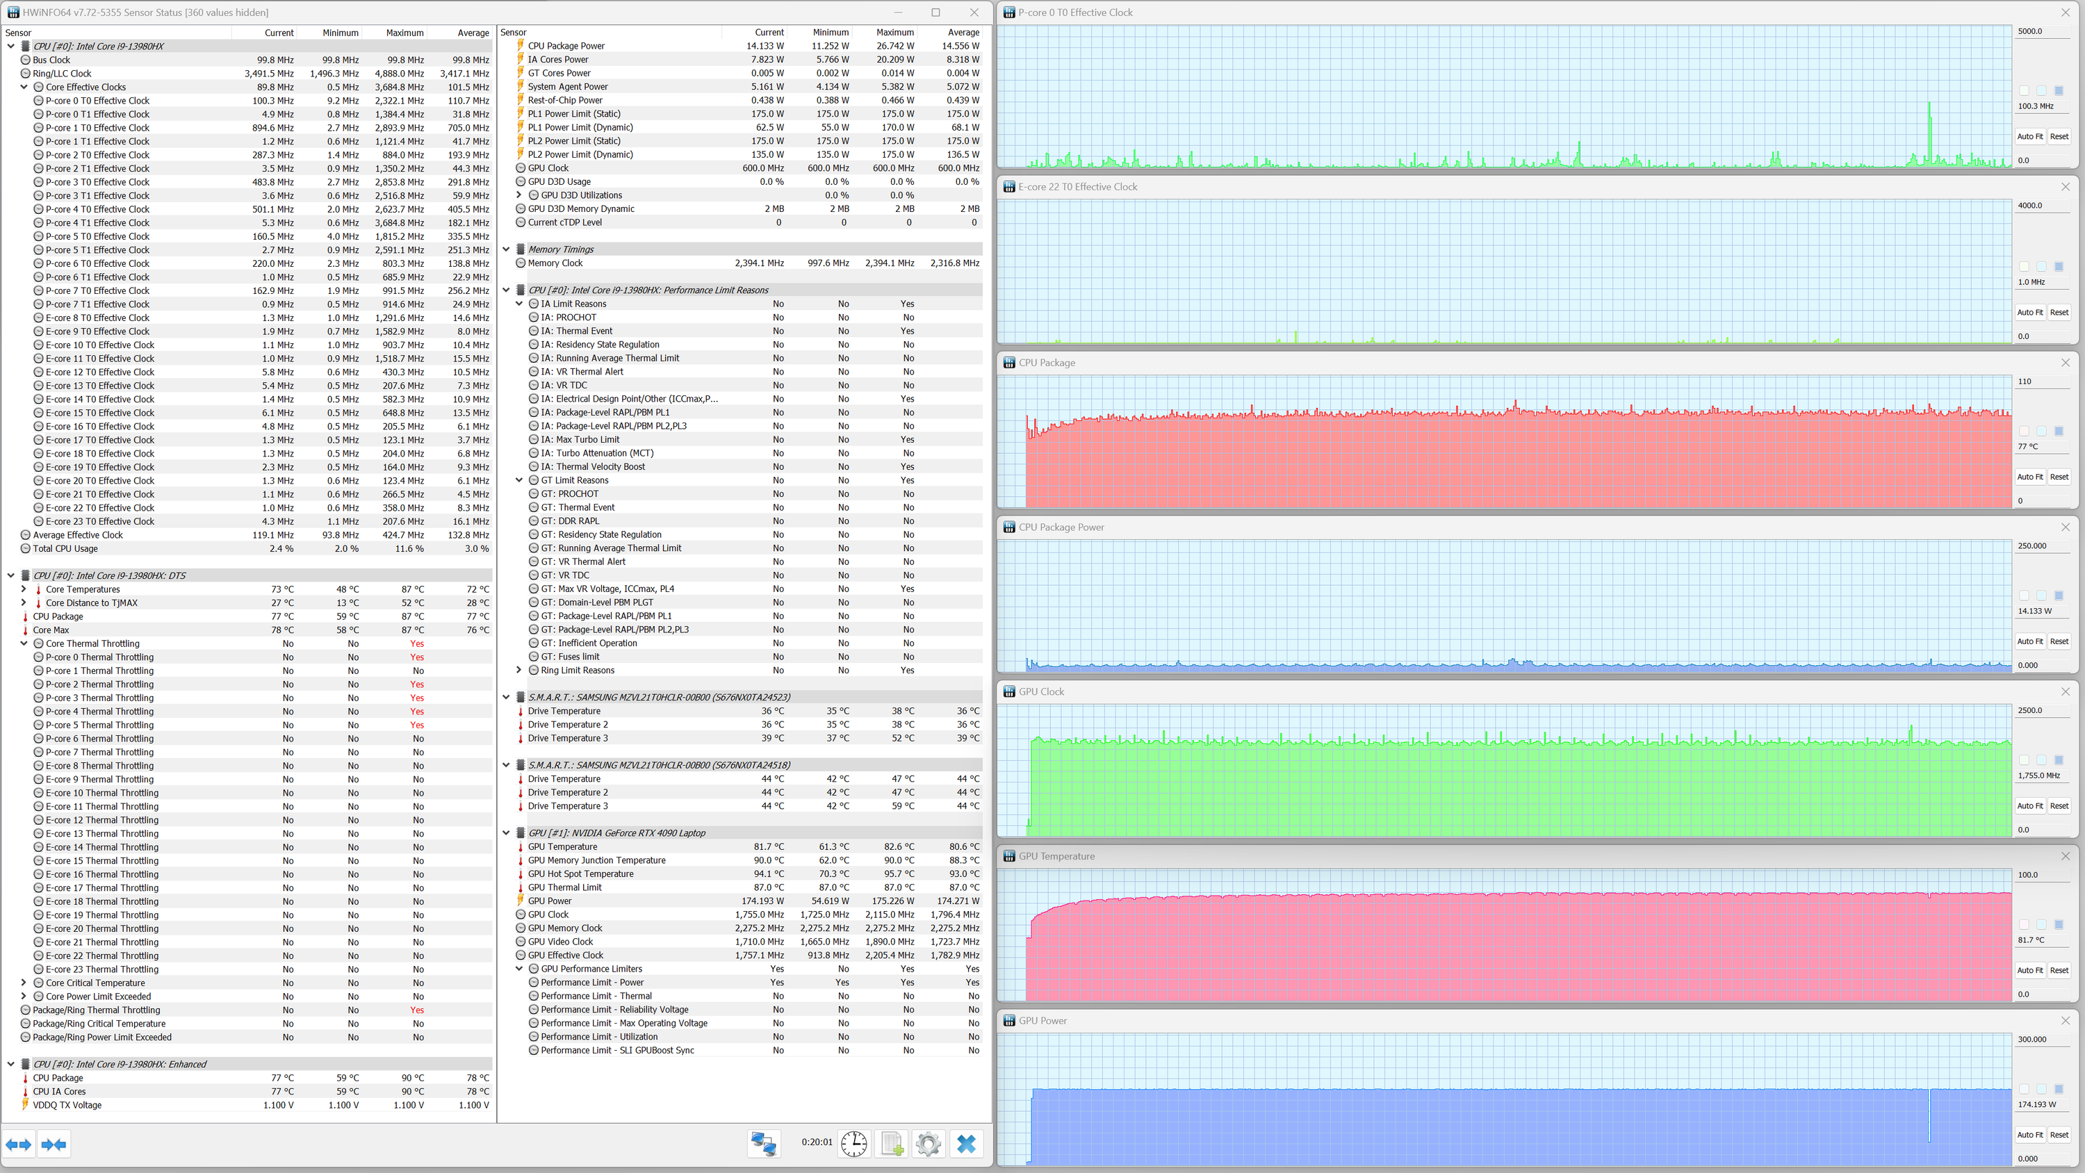Collapse the Core Effective Clocks tree

pos(24,87)
